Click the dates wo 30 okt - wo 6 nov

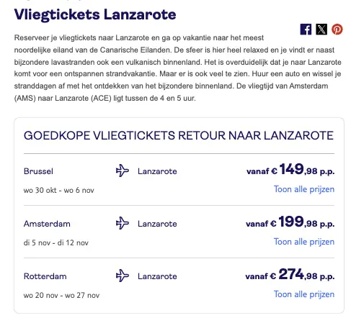coord(59,191)
